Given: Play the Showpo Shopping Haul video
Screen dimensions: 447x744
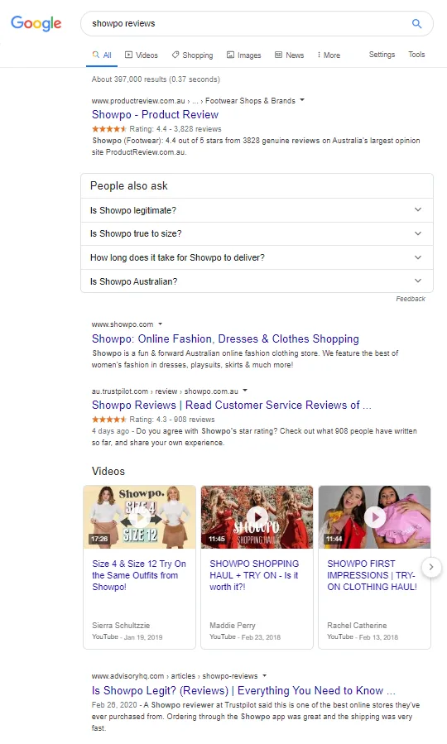Looking at the screenshot, I should point(257,516).
